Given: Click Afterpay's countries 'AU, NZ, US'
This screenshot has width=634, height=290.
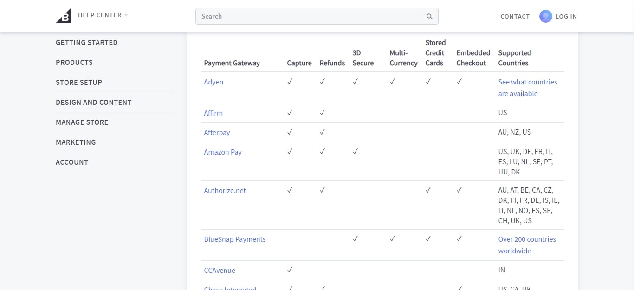Looking at the screenshot, I should pyautogui.click(x=515, y=132).
